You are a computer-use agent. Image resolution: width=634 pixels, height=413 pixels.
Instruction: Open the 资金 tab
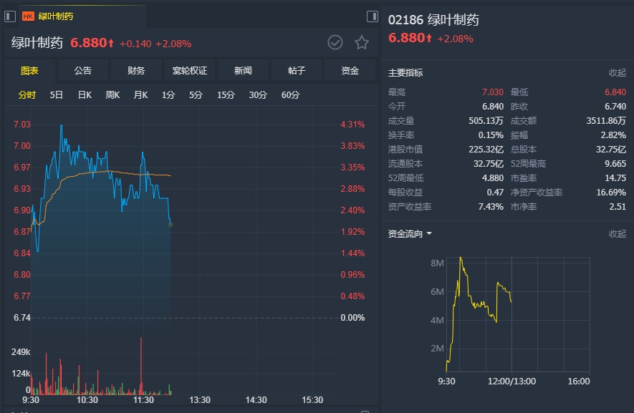pyautogui.click(x=350, y=71)
